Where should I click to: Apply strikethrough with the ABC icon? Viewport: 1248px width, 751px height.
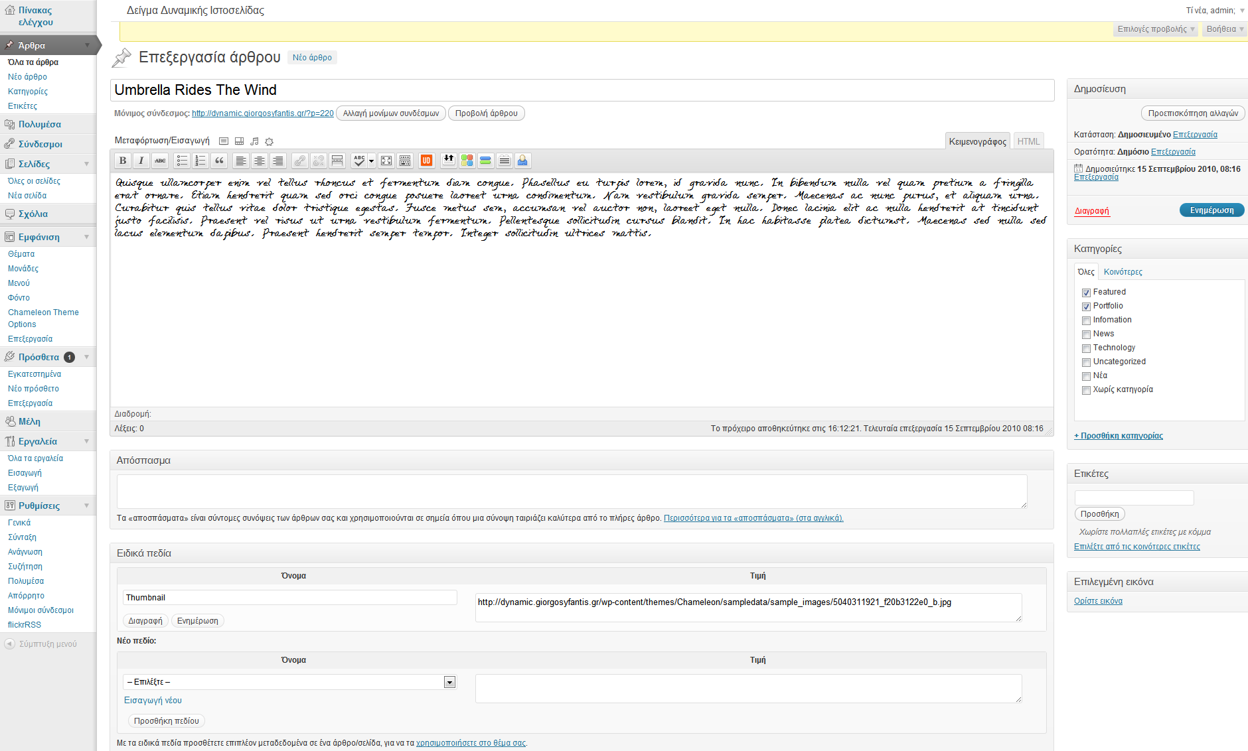coord(159,161)
